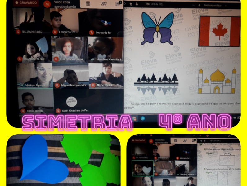The image size is (247, 186).
Task: Select sheila previdi video tile
Action: tap(36, 101)
